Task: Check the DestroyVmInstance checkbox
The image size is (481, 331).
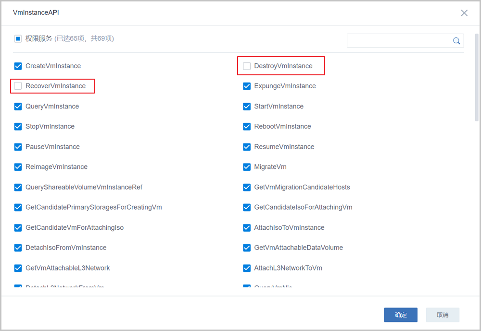Action: click(x=247, y=66)
